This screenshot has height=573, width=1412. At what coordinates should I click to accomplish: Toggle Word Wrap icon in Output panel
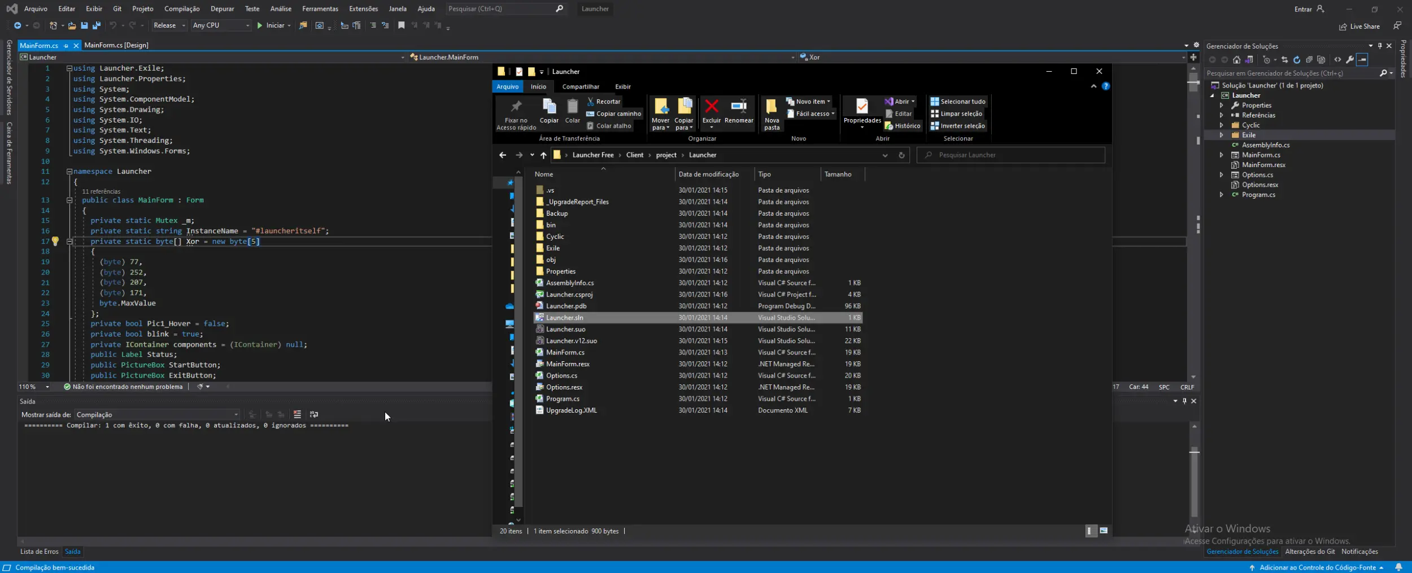[314, 414]
